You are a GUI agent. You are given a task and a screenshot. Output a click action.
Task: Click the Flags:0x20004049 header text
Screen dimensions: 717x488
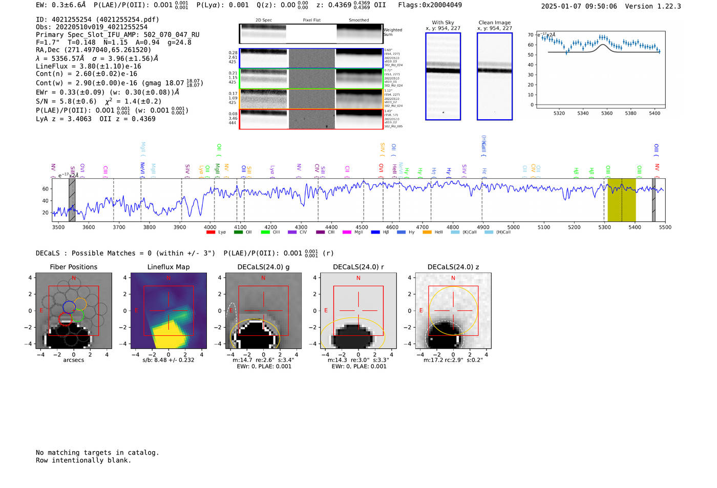(x=430, y=5)
